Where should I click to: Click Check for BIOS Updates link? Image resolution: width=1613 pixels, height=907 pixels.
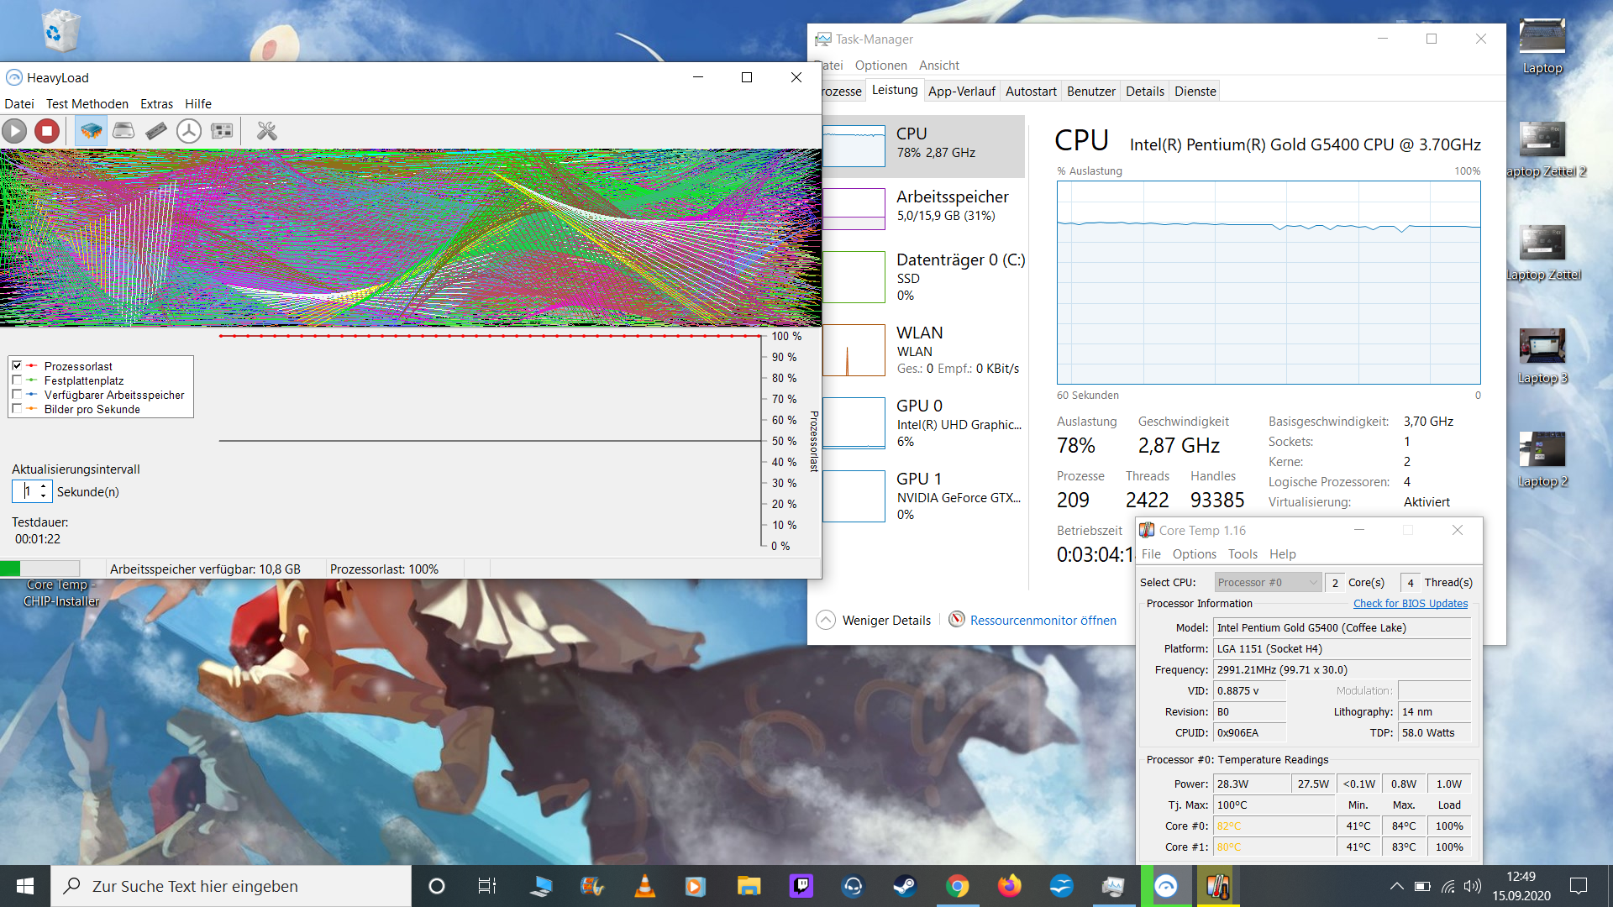(1411, 604)
